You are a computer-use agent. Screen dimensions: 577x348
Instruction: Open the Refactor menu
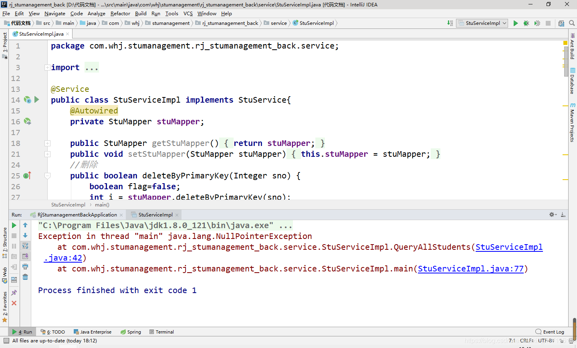[120, 13]
